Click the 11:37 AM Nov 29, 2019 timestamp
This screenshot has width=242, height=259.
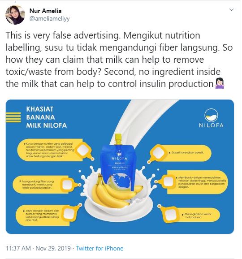point(38,248)
